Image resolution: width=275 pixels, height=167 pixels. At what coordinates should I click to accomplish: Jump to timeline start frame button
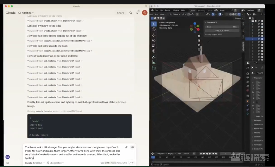tap(201, 154)
